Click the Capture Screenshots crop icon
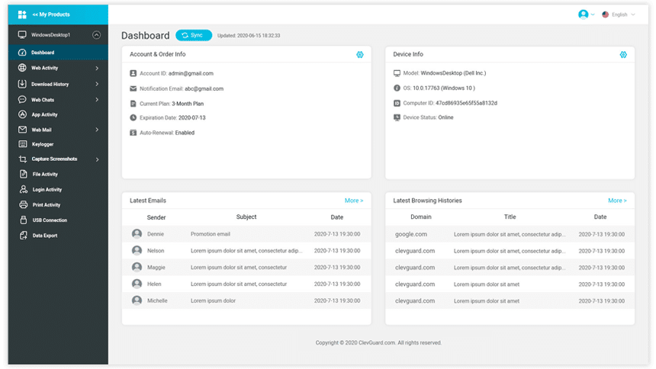The image size is (656, 369). [x=23, y=159]
